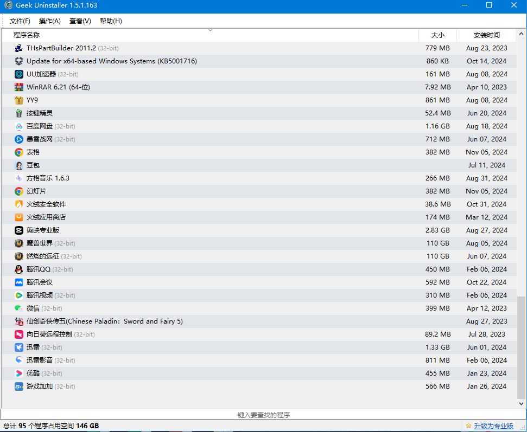
Task: Click the 向日葵远程控制 icon
Action: (x=19, y=334)
